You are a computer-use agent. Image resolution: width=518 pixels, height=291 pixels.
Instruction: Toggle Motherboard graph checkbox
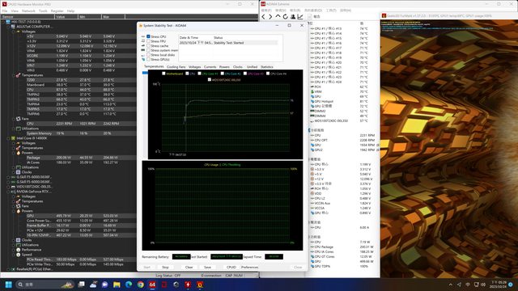point(163,74)
